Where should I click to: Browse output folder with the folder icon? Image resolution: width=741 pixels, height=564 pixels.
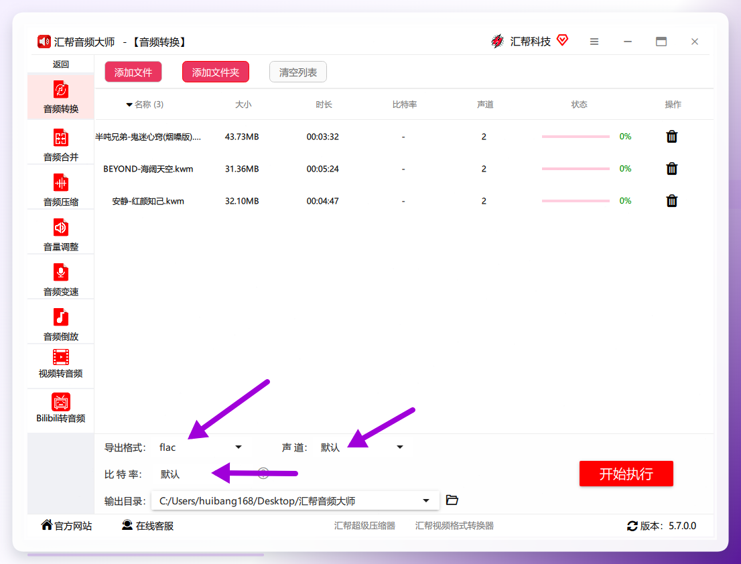pyautogui.click(x=452, y=500)
